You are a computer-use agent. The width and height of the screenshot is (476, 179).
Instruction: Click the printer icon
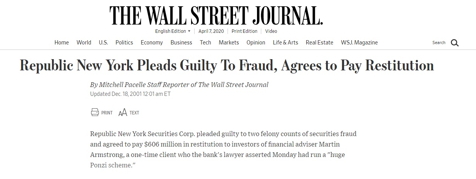95,113
